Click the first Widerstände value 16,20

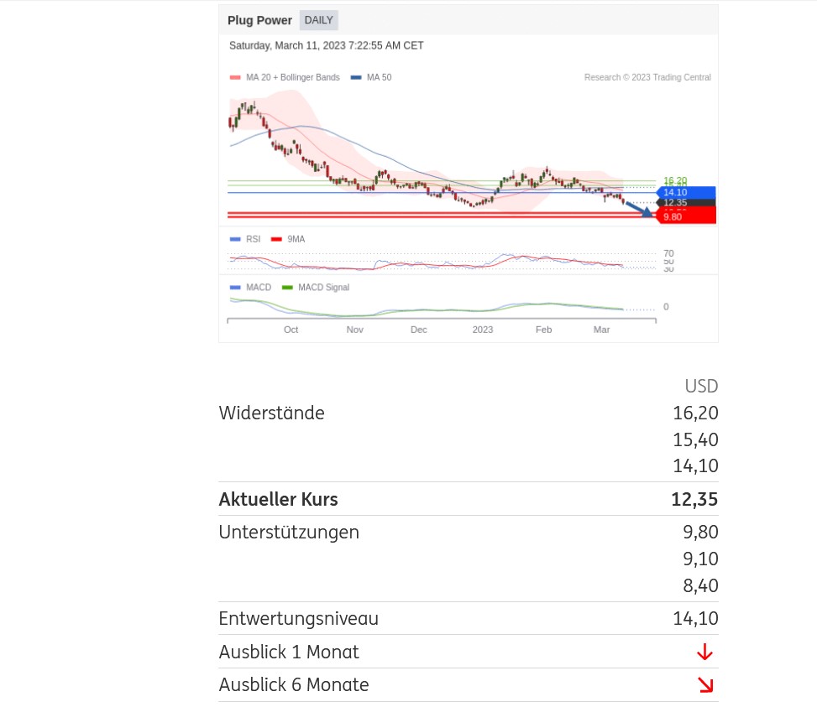pos(695,413)
